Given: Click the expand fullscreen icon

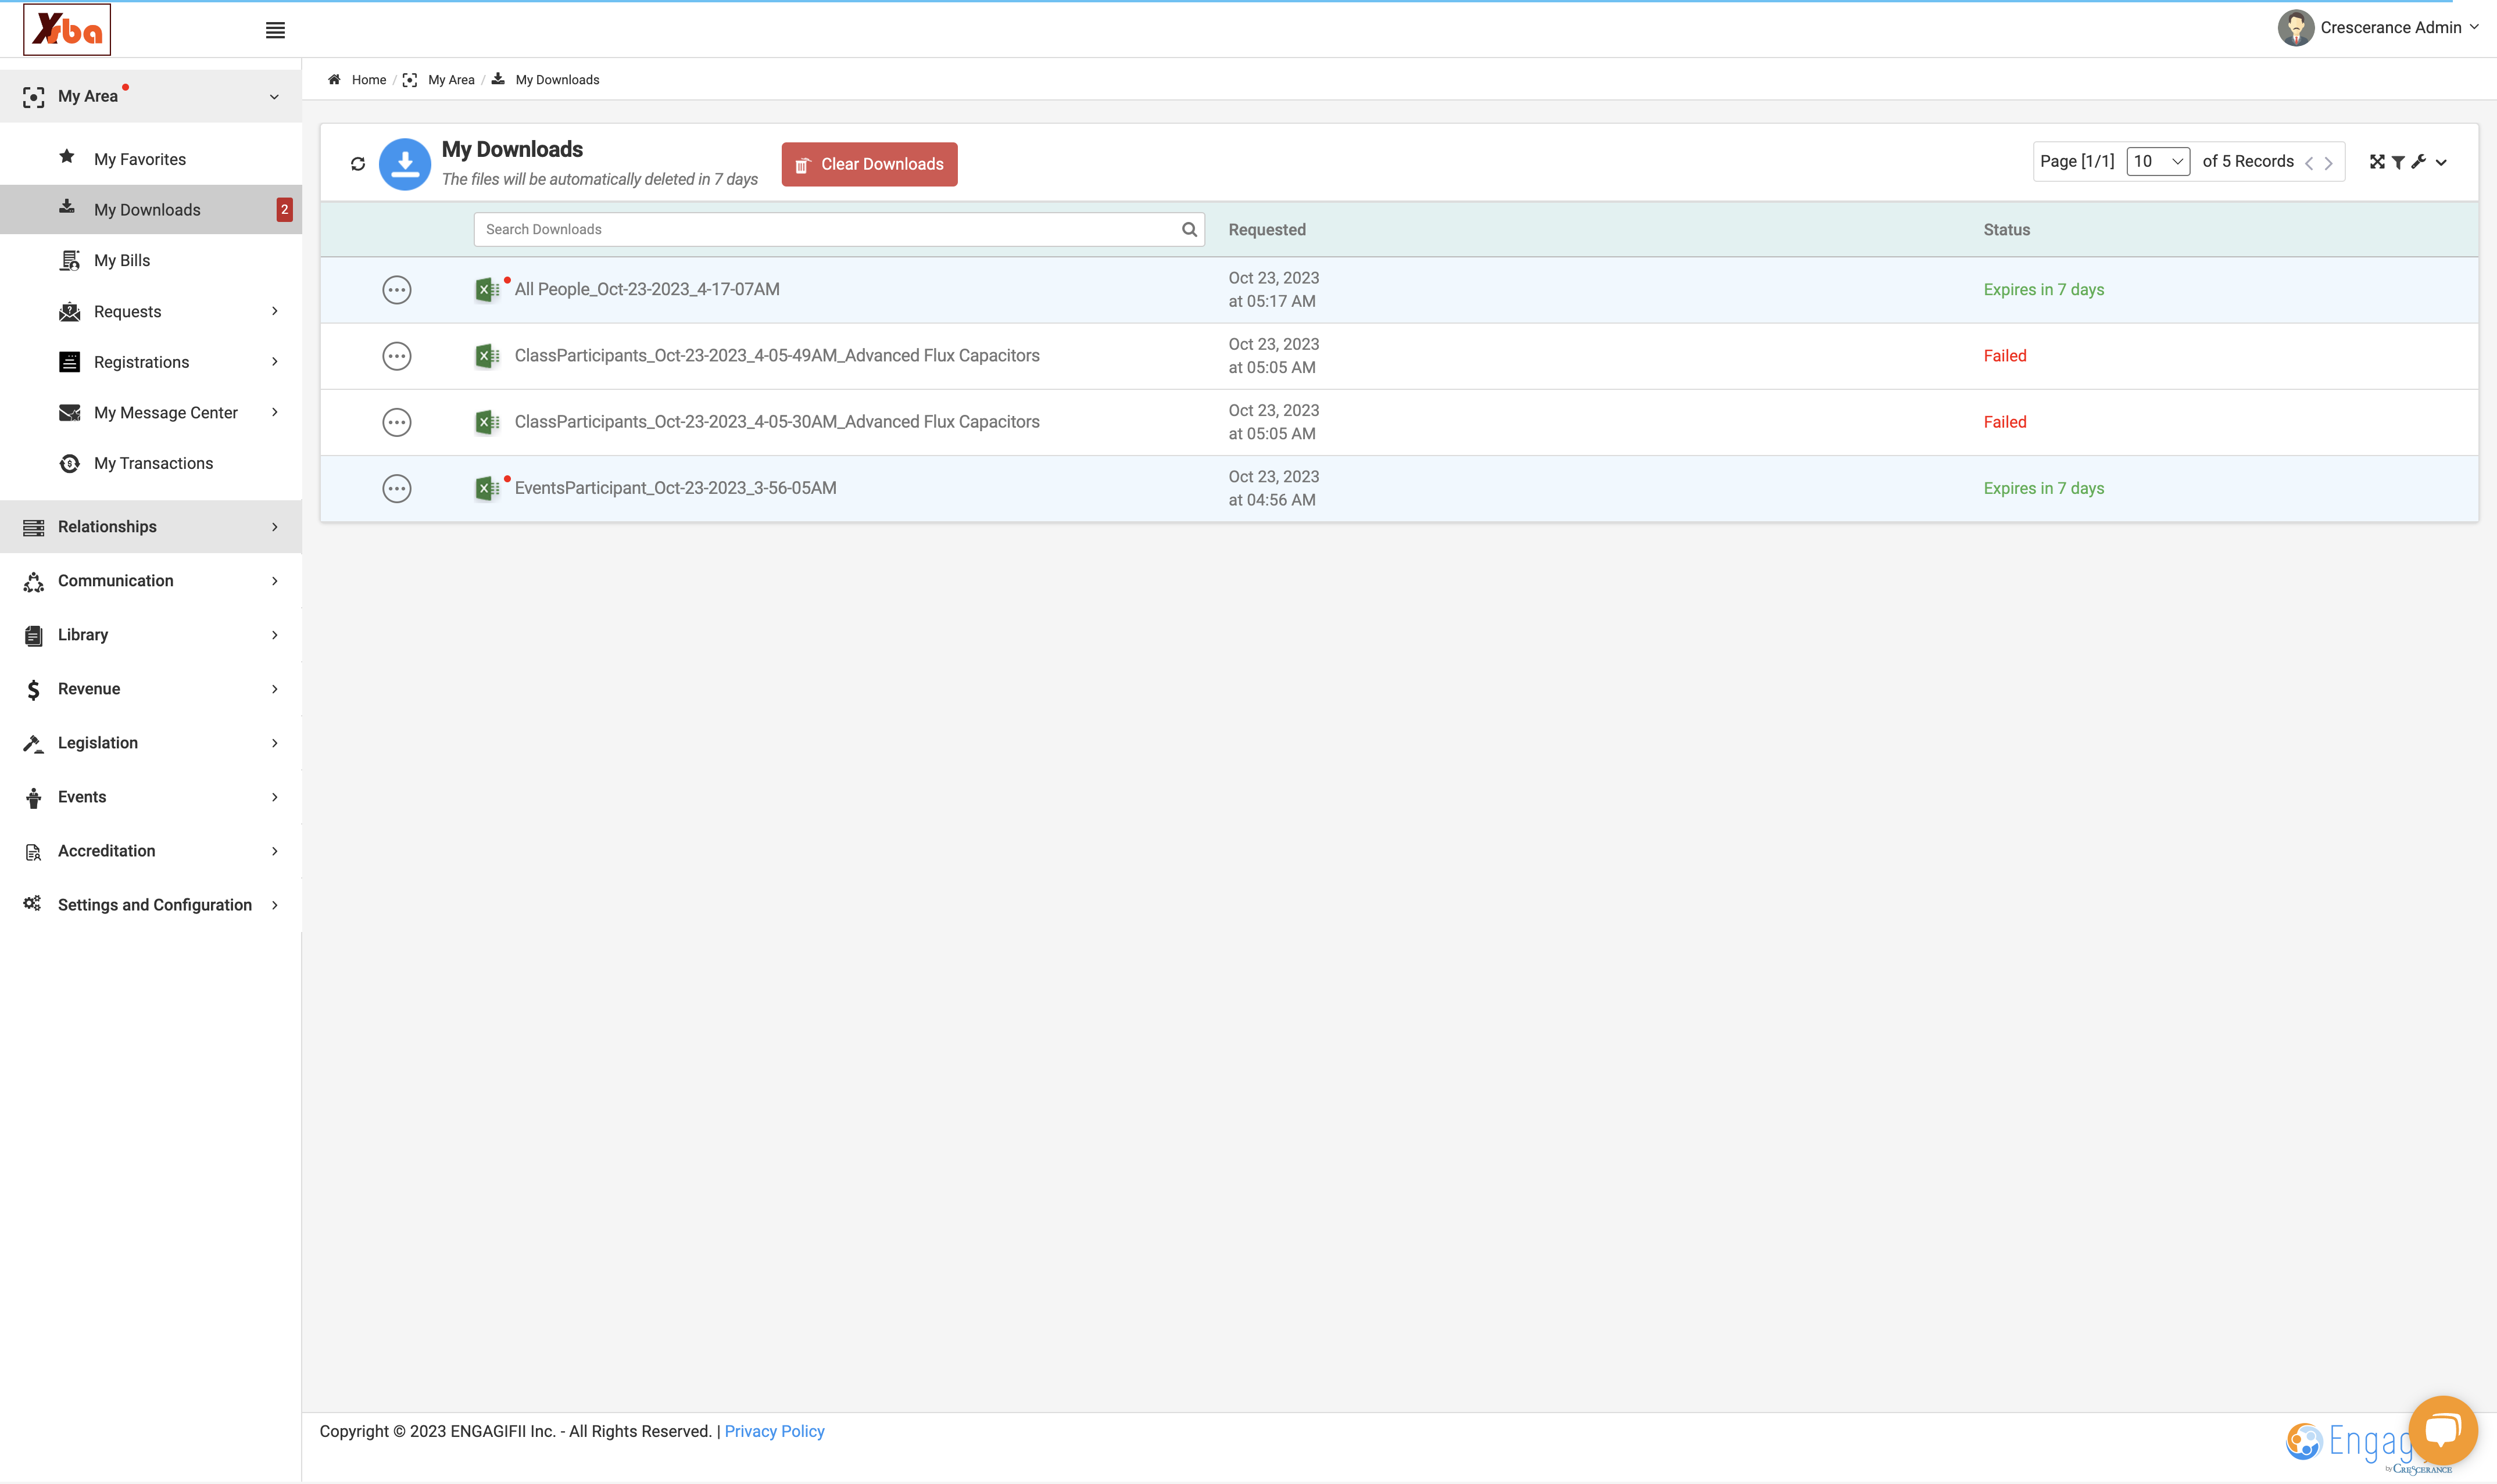Looking at the screenshot, I should [2377, 162].
